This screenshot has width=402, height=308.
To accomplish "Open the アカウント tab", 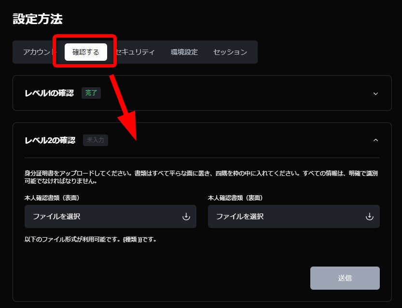I will point(39,52).
